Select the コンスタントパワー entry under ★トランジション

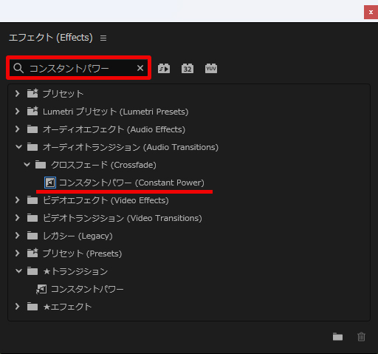(x=87, y=289)
